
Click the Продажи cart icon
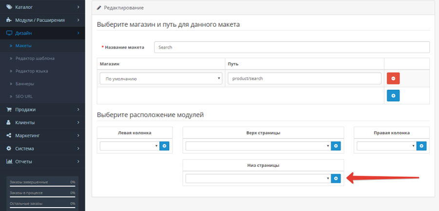9,110
